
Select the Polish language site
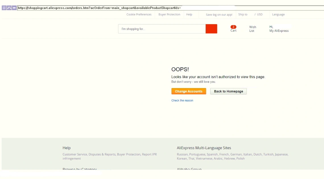[x=241, y=159]
